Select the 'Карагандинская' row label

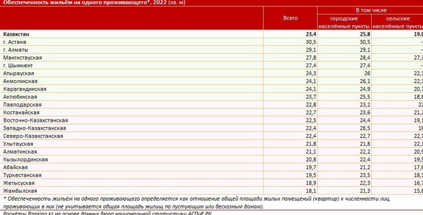coord(24,89)
